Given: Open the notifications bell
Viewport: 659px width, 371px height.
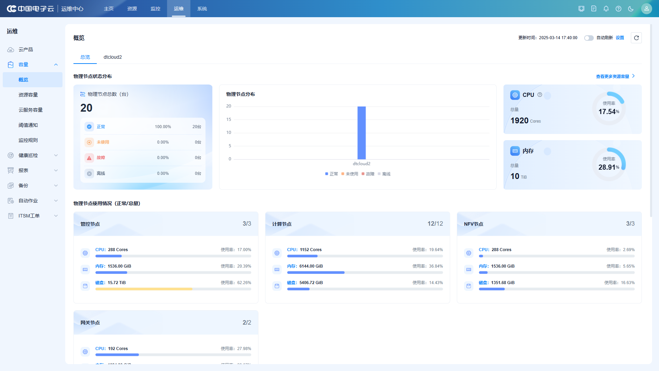Looking at the screenshot, I should [606, 9].
